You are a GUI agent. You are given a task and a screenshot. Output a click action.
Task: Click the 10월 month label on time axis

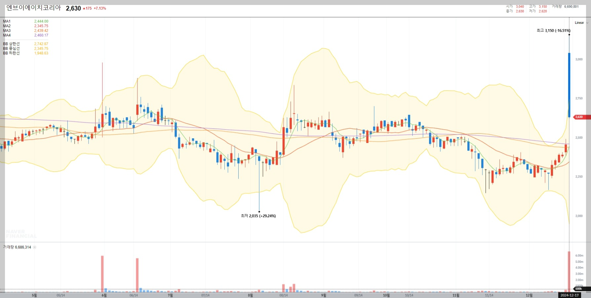tap(386, 295)
